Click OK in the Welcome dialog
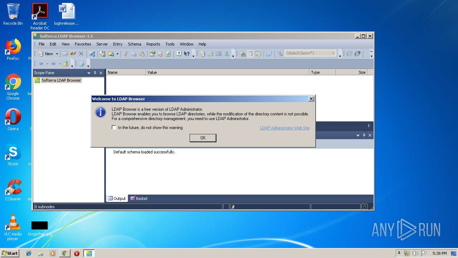This screenshot has width=458, height=258. click(203, 138)
